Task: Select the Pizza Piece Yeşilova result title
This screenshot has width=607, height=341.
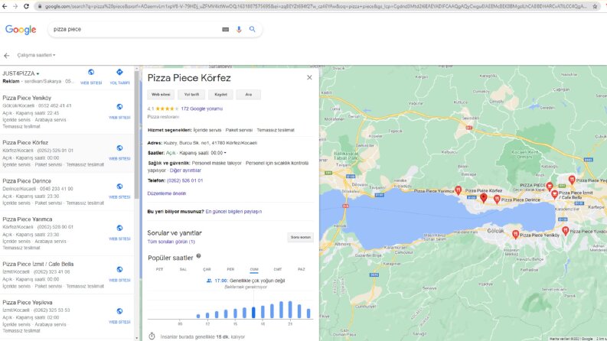Action: pos(27,302)
